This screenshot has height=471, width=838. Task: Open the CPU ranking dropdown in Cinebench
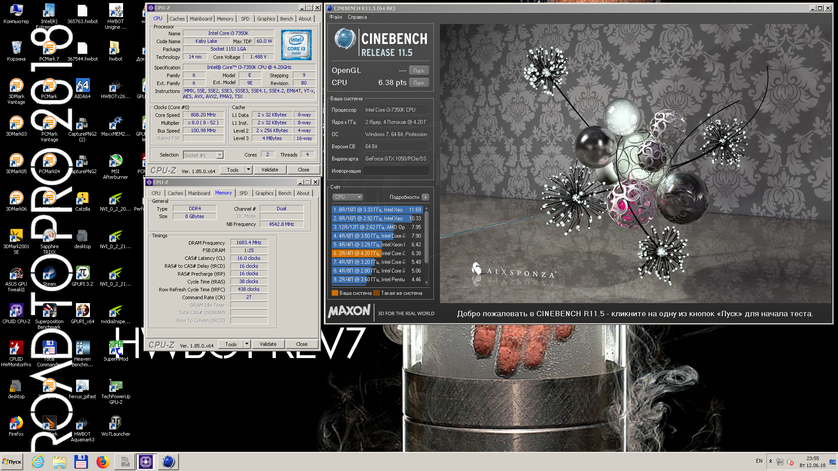[x=348, y=197]
